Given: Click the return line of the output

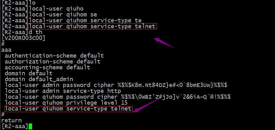Looking at the screenshot, I should click(12, 121).
